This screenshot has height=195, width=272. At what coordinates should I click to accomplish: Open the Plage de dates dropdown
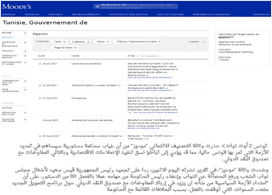pyautogui.click(x=65, y=48)
